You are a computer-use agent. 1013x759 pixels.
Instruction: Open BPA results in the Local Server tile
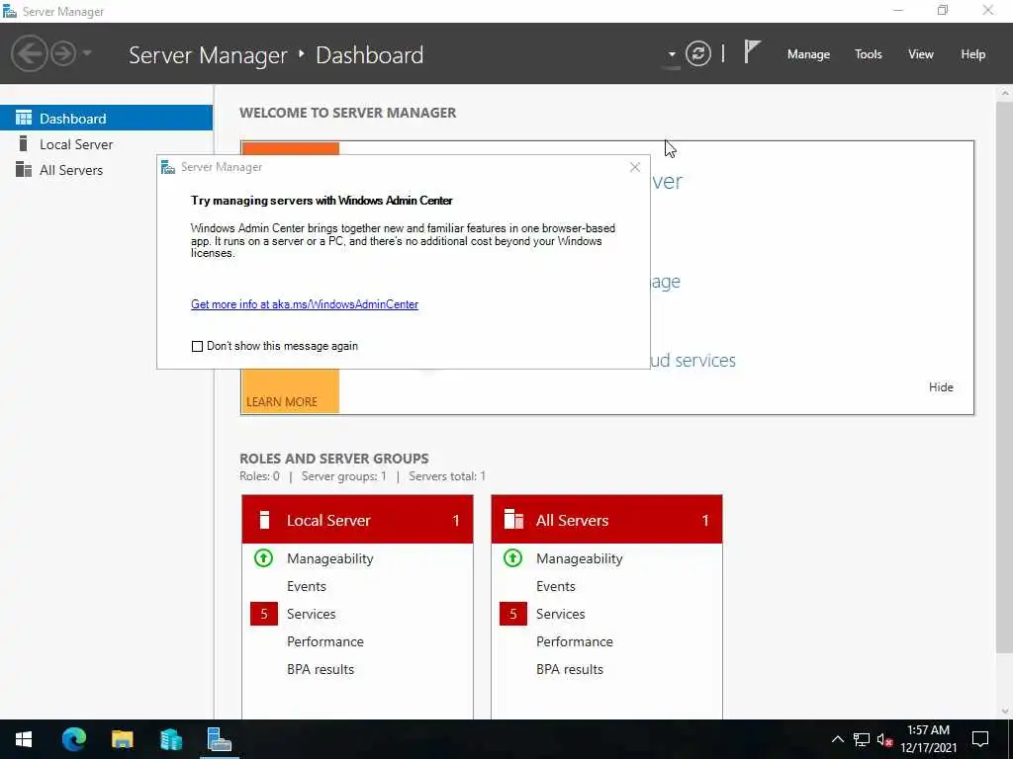321,669
